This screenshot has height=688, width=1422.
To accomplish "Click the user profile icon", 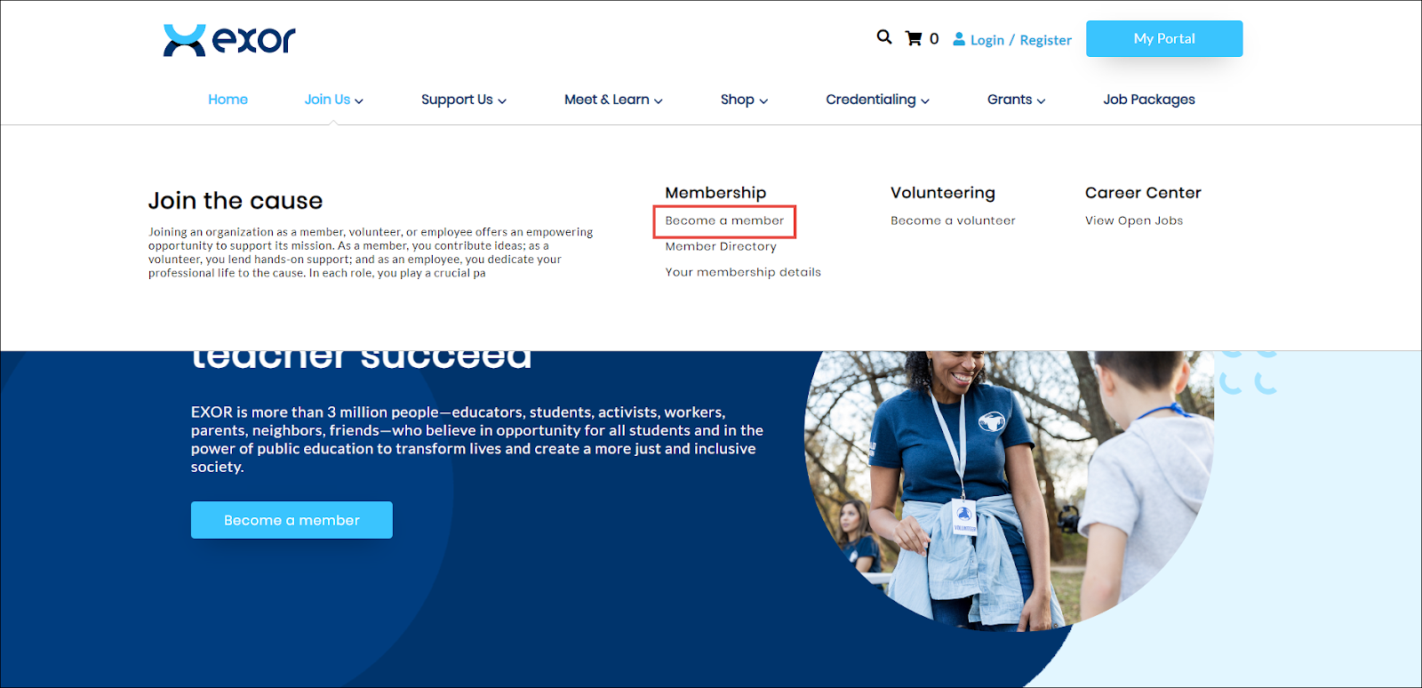I will [x=959, y=39].
